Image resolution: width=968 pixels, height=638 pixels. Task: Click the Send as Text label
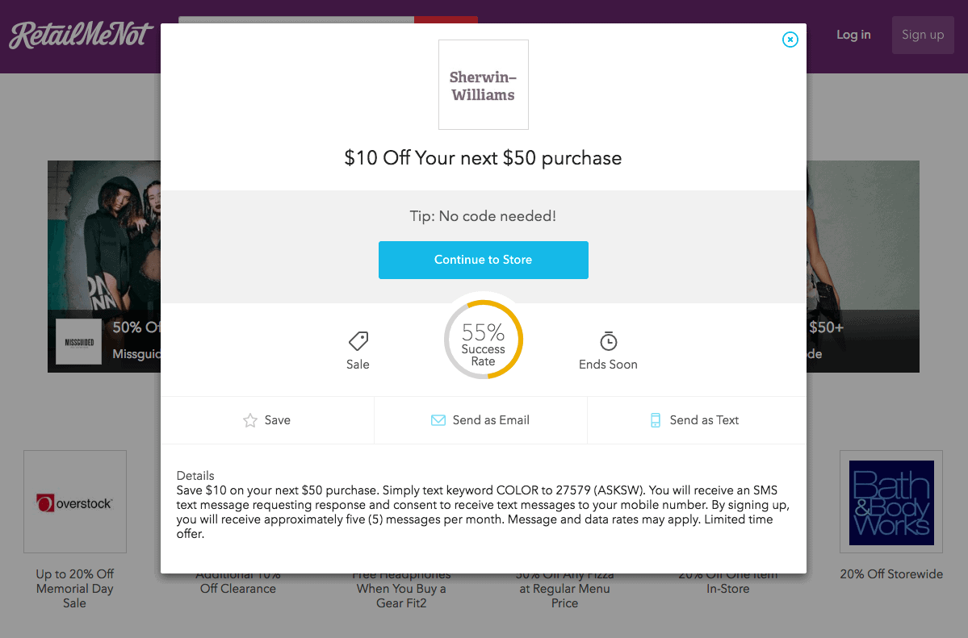pyautogui.click(x=704, y=420)
